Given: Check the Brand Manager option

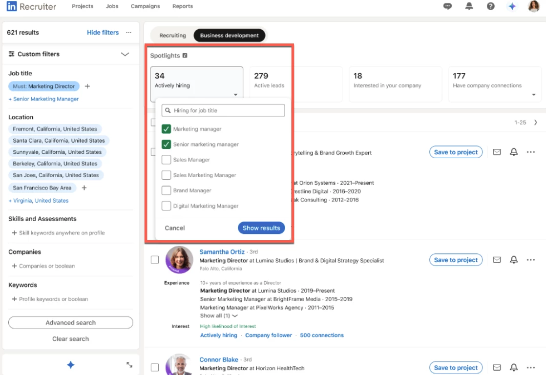Looking at the screenshot, I should [x=166, y=190].
